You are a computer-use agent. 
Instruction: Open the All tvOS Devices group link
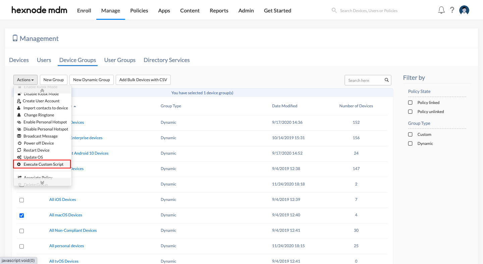pyautogui.click(x=64, y=261)
